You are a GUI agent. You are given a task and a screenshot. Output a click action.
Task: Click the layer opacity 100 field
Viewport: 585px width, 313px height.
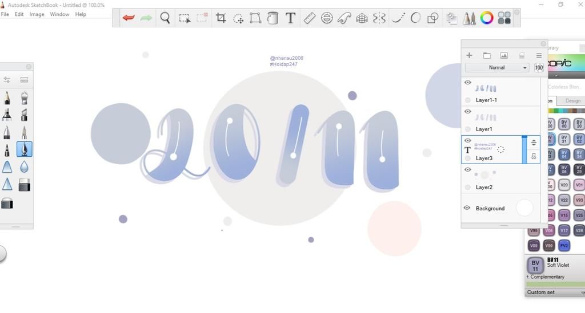pyautogui.click(x=539, y=68)
